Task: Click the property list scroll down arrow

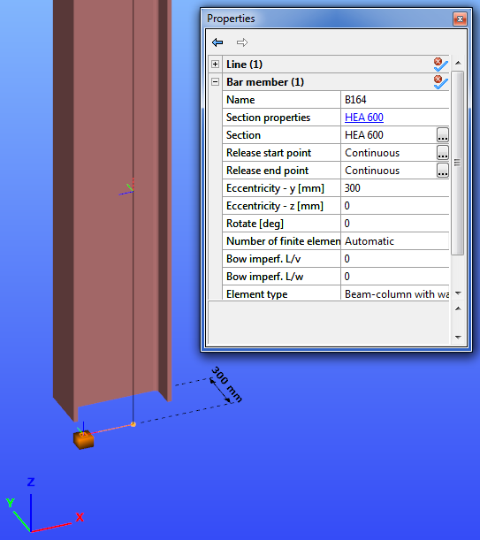Action: [x=458, y=293]
